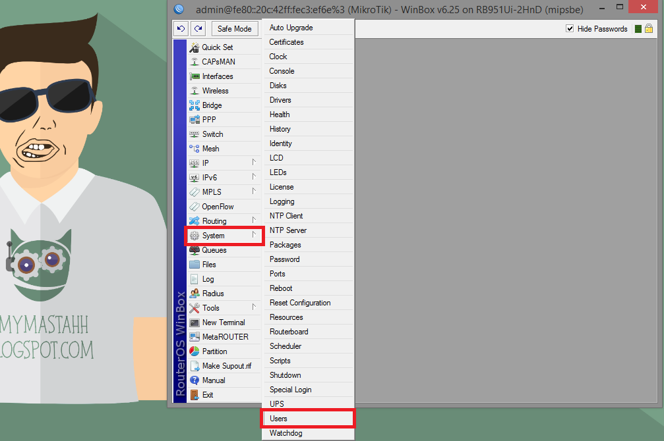Image resolution: width=664 pixels, height=441 pixels.
Task: Open License entry
Action: (309, 187)
